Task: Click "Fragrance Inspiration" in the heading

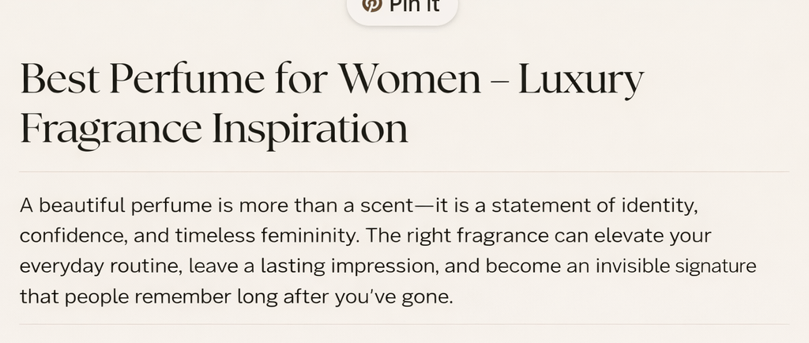Action: (213, 128)
